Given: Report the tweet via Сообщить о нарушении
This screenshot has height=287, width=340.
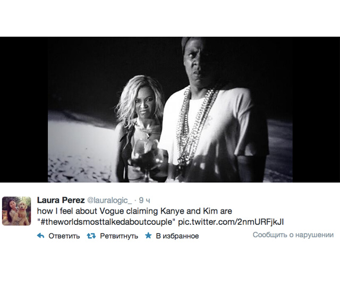Looking at the screenshot, I should (293, 235).
